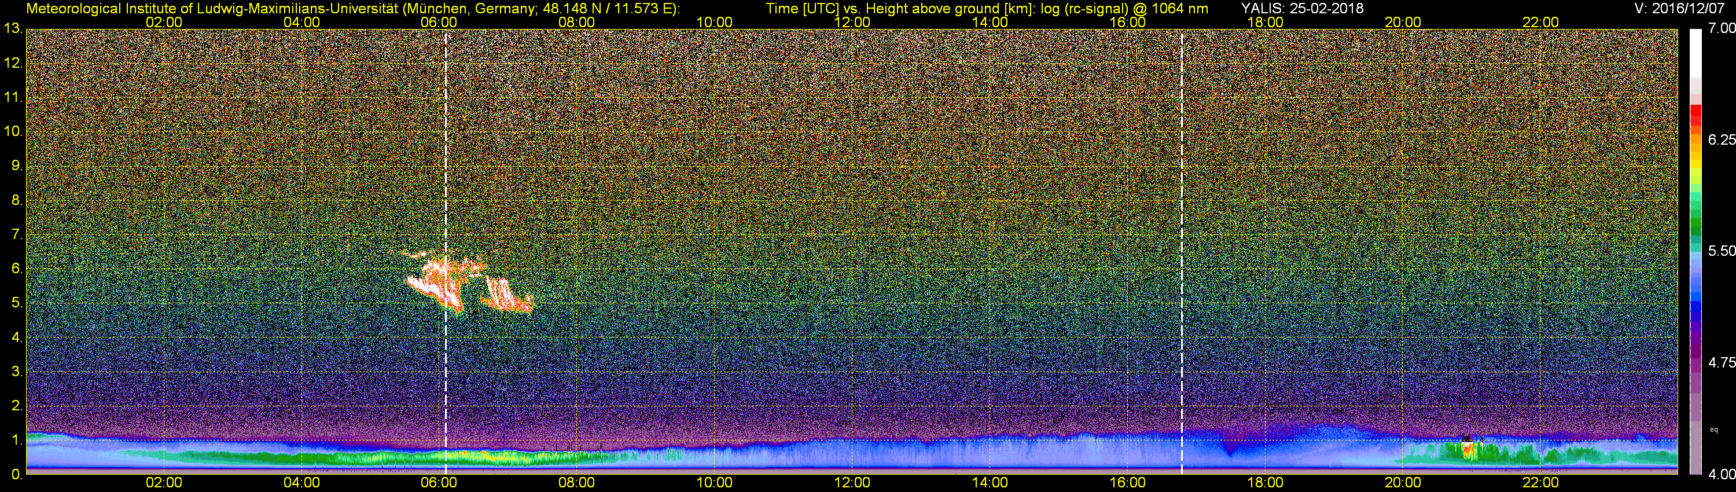Image resolution: width=1736 pixels, height=492 pixels.
Task: Click the white dashed vertical line near 06:00
Action: click(446, 202)
